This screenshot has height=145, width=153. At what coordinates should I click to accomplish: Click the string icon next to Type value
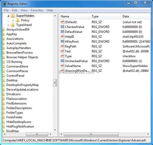point(62,56)
